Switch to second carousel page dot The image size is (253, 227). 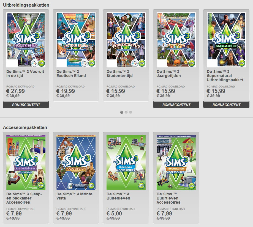click(x=126, y=112)
